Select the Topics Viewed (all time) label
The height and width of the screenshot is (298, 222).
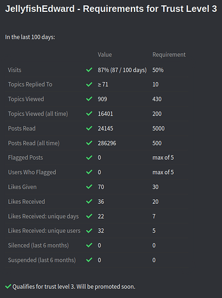[x=38, y=114]
